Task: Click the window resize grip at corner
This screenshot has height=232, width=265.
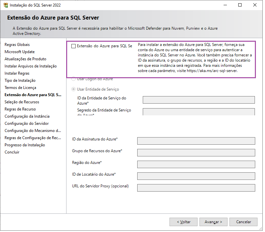Action: (260, 229)
